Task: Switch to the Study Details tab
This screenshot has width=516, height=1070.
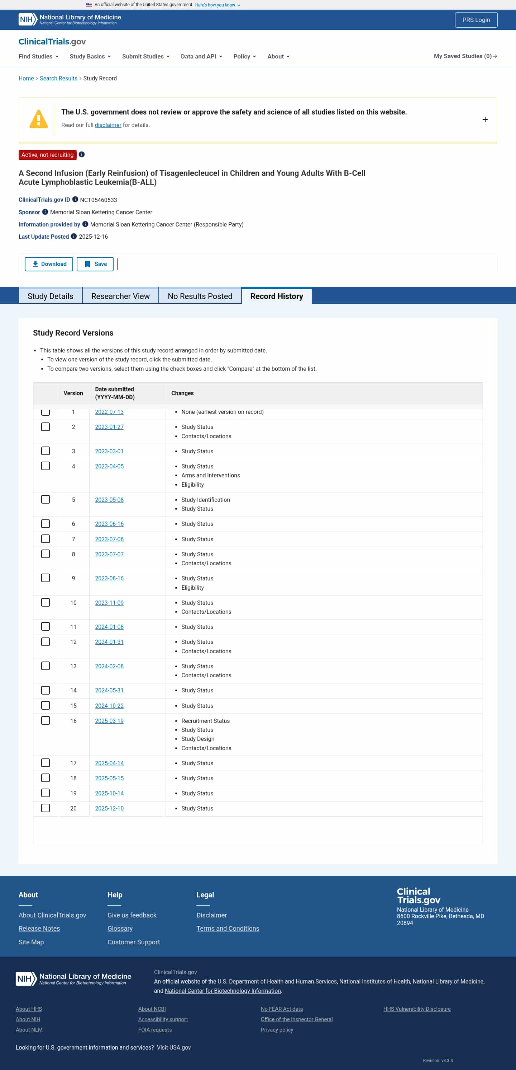Action: 50,296
